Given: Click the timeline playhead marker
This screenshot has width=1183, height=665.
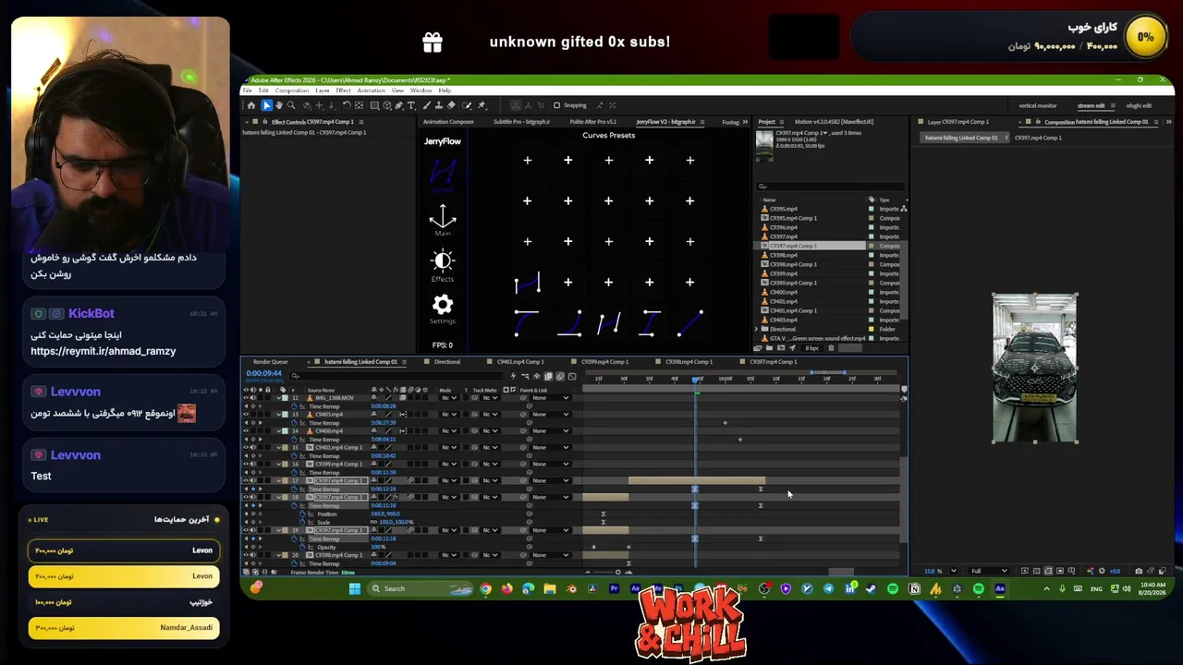Looking at the screenshot, I should [x=696, y=379].
